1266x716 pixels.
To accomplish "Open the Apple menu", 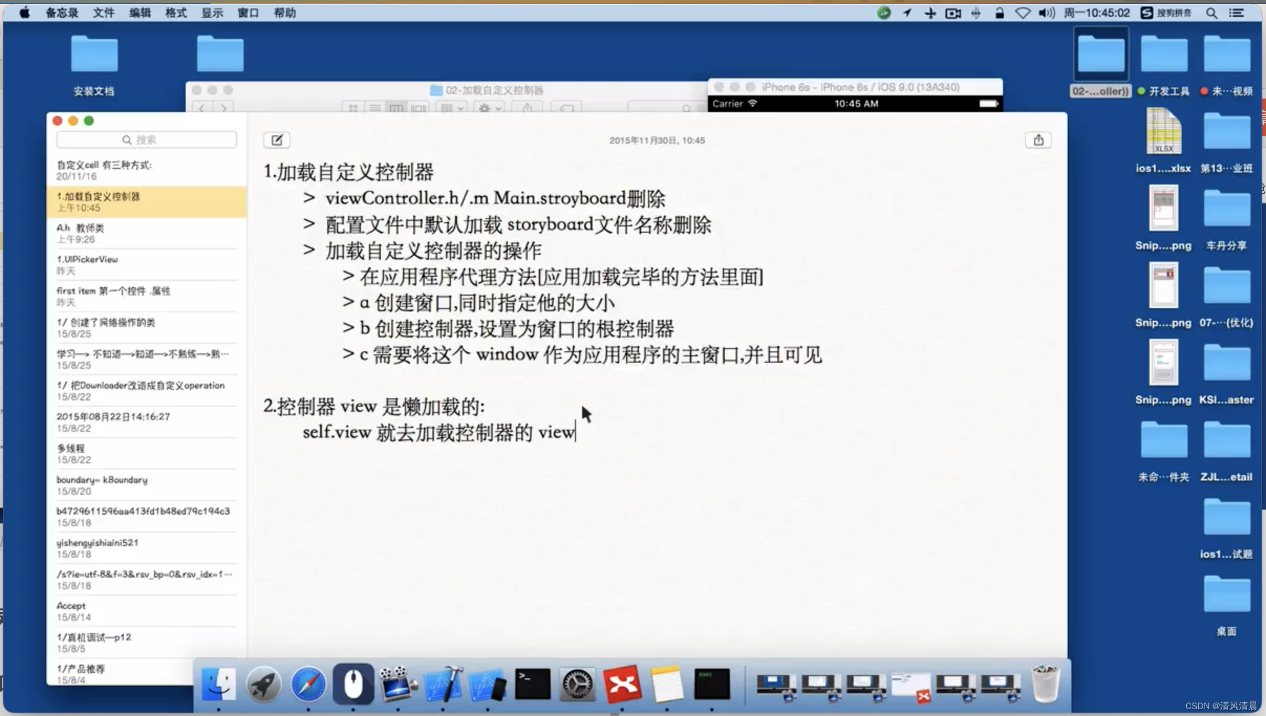I will 25,13.
